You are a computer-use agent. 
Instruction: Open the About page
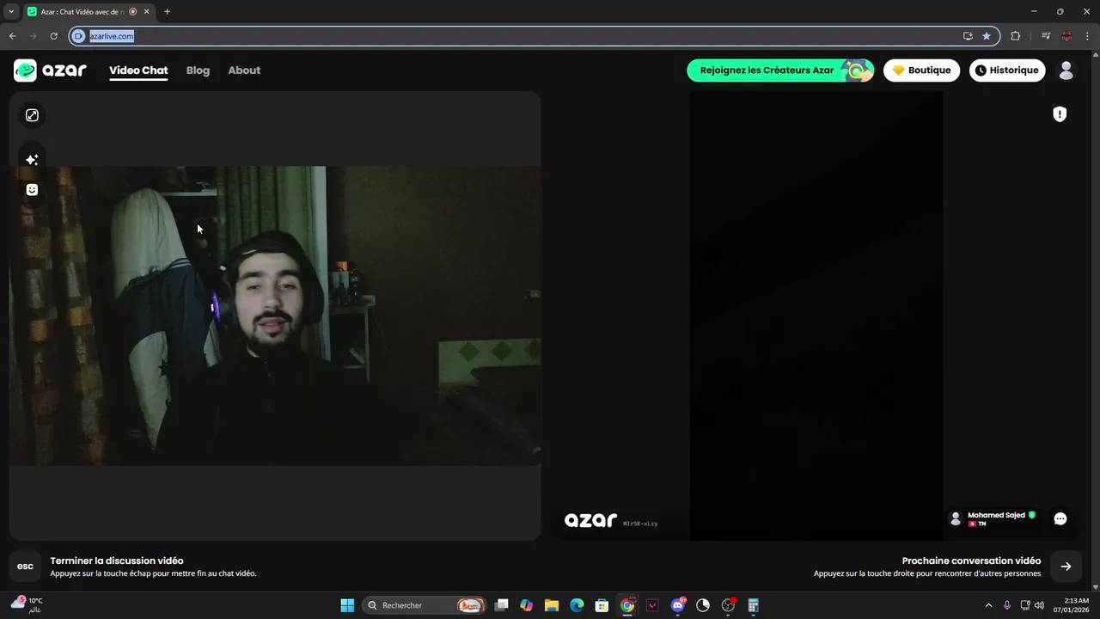pyautogui.click(x=244, y=70)
